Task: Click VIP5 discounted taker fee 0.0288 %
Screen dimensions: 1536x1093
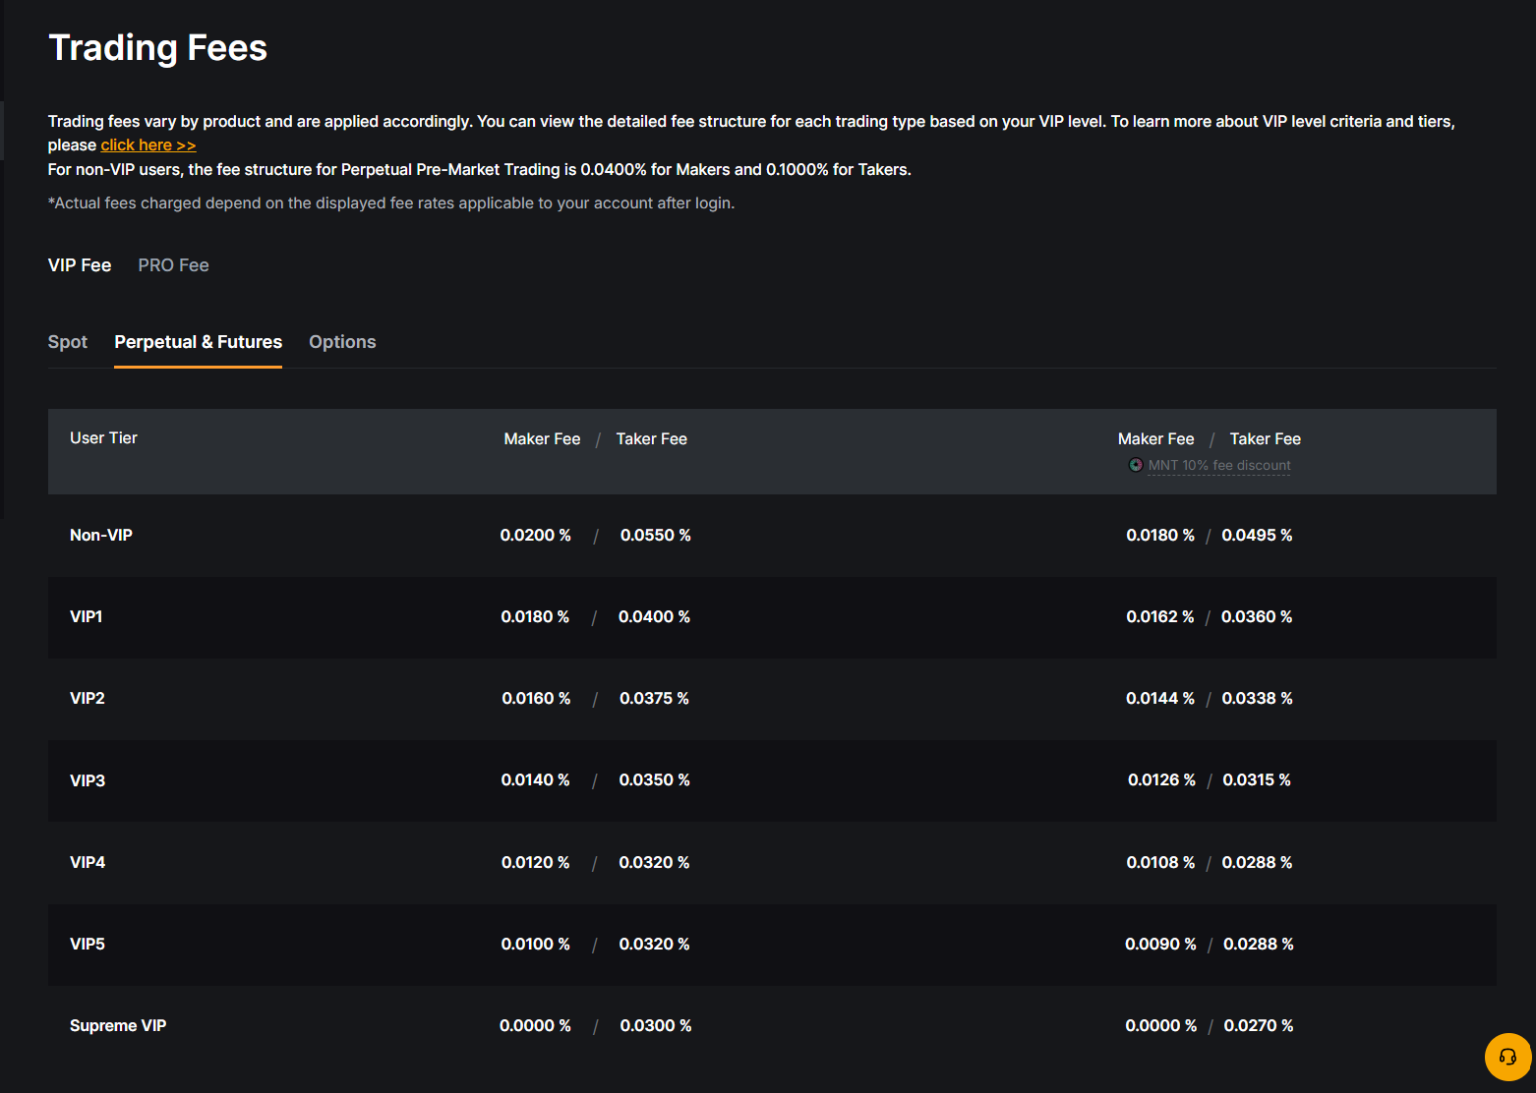Action: [x=1258, y=945]
